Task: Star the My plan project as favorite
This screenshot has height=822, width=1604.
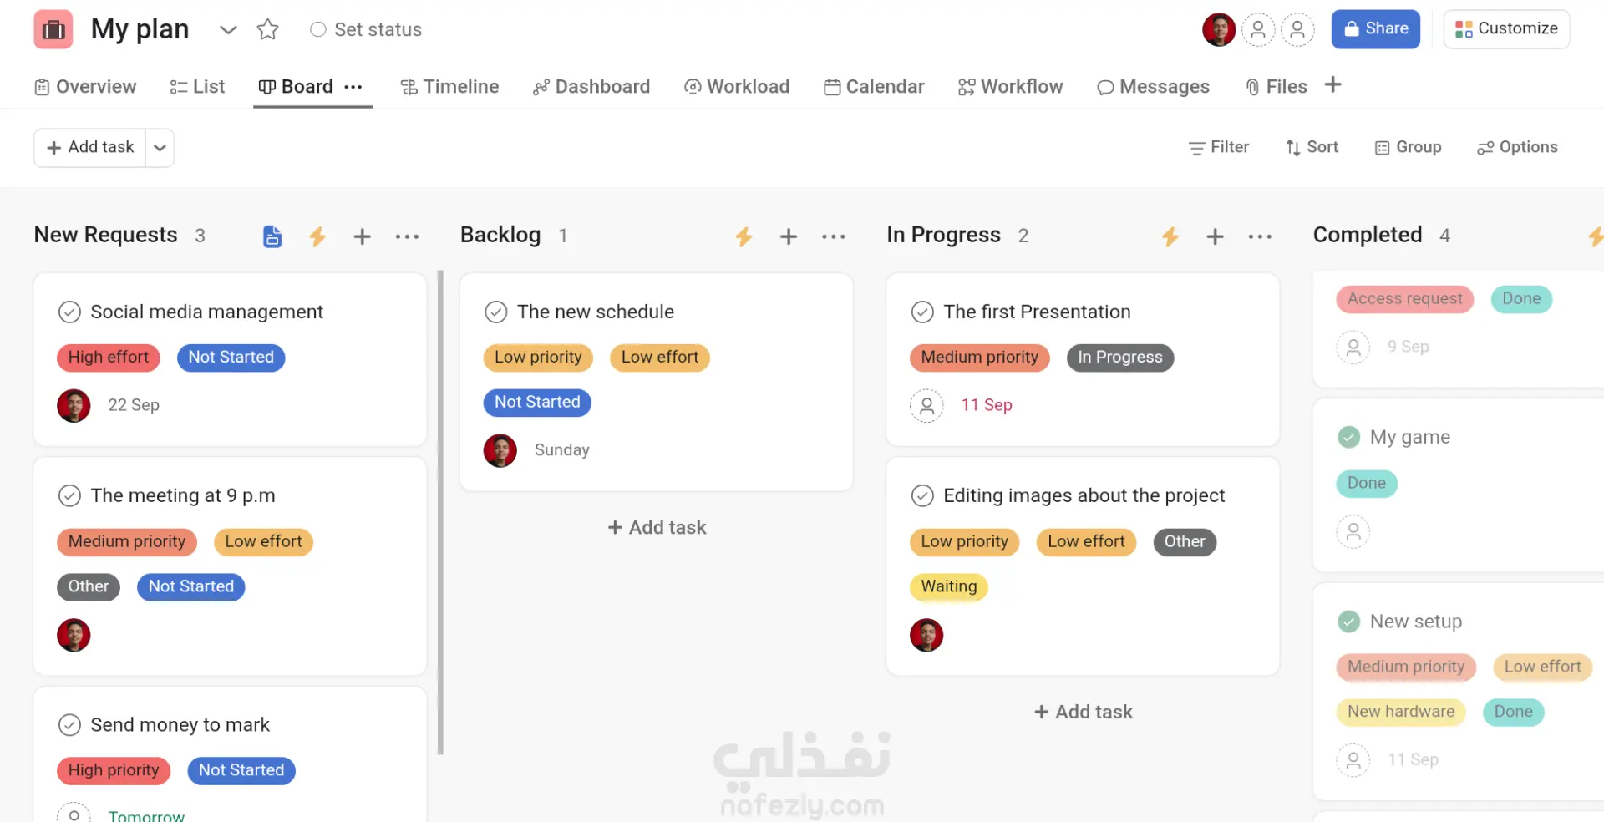Action: [267, 30]
